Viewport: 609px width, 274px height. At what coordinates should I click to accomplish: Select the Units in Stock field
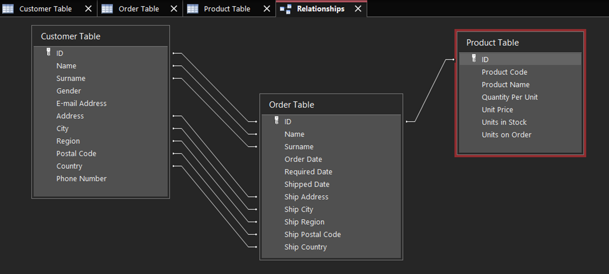point(504,122)
